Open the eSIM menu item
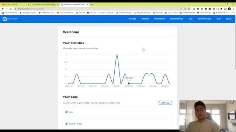236x132 pixels. point(191,19)
